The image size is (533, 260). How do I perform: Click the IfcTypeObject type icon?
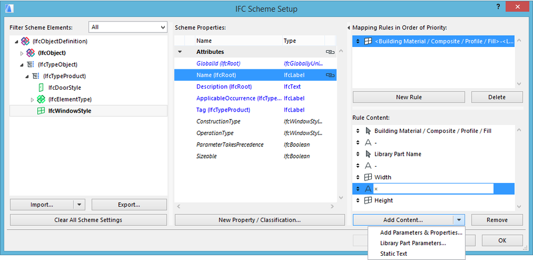tap(30, 64)
